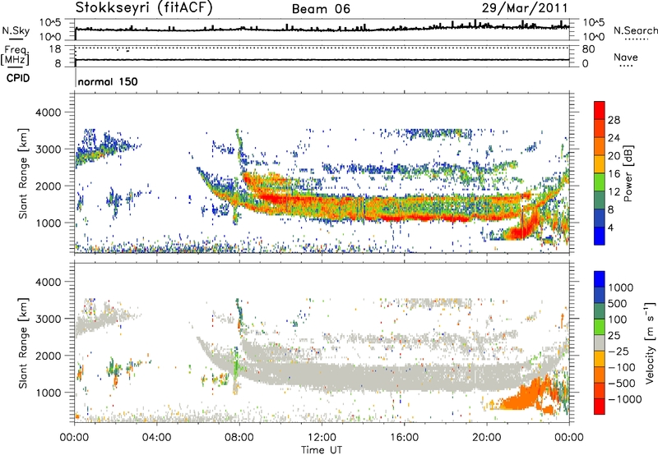Click the blue bottom of power color bar
The width and height of the screenshot is (658, 455).
[x=600, y=236]
